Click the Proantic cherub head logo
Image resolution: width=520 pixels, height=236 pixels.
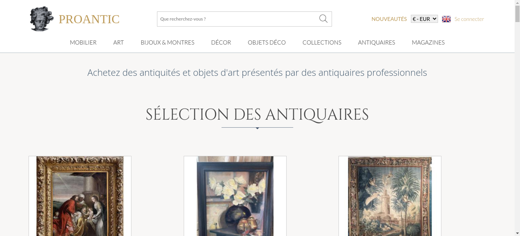point(42,19)
